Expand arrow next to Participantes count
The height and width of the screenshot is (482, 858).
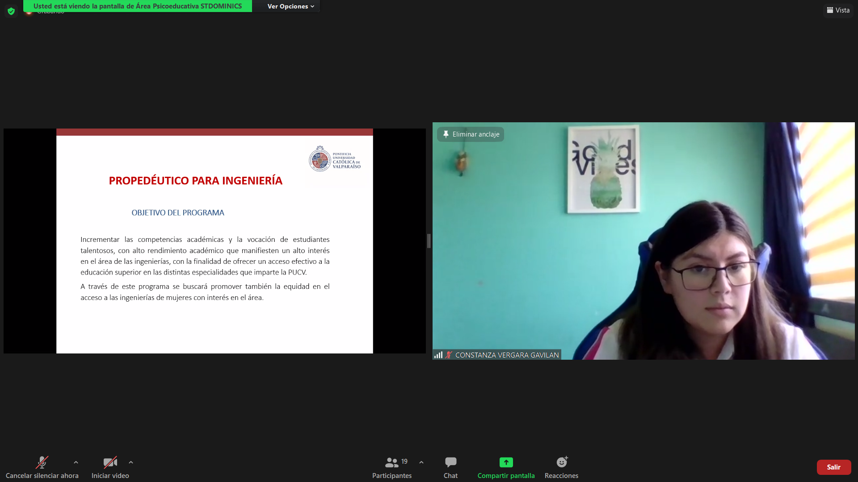[421, 462]
